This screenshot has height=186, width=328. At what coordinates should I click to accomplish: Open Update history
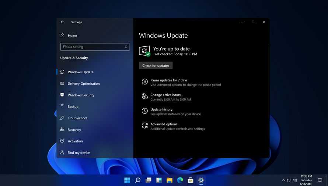[x=161, y=110]
